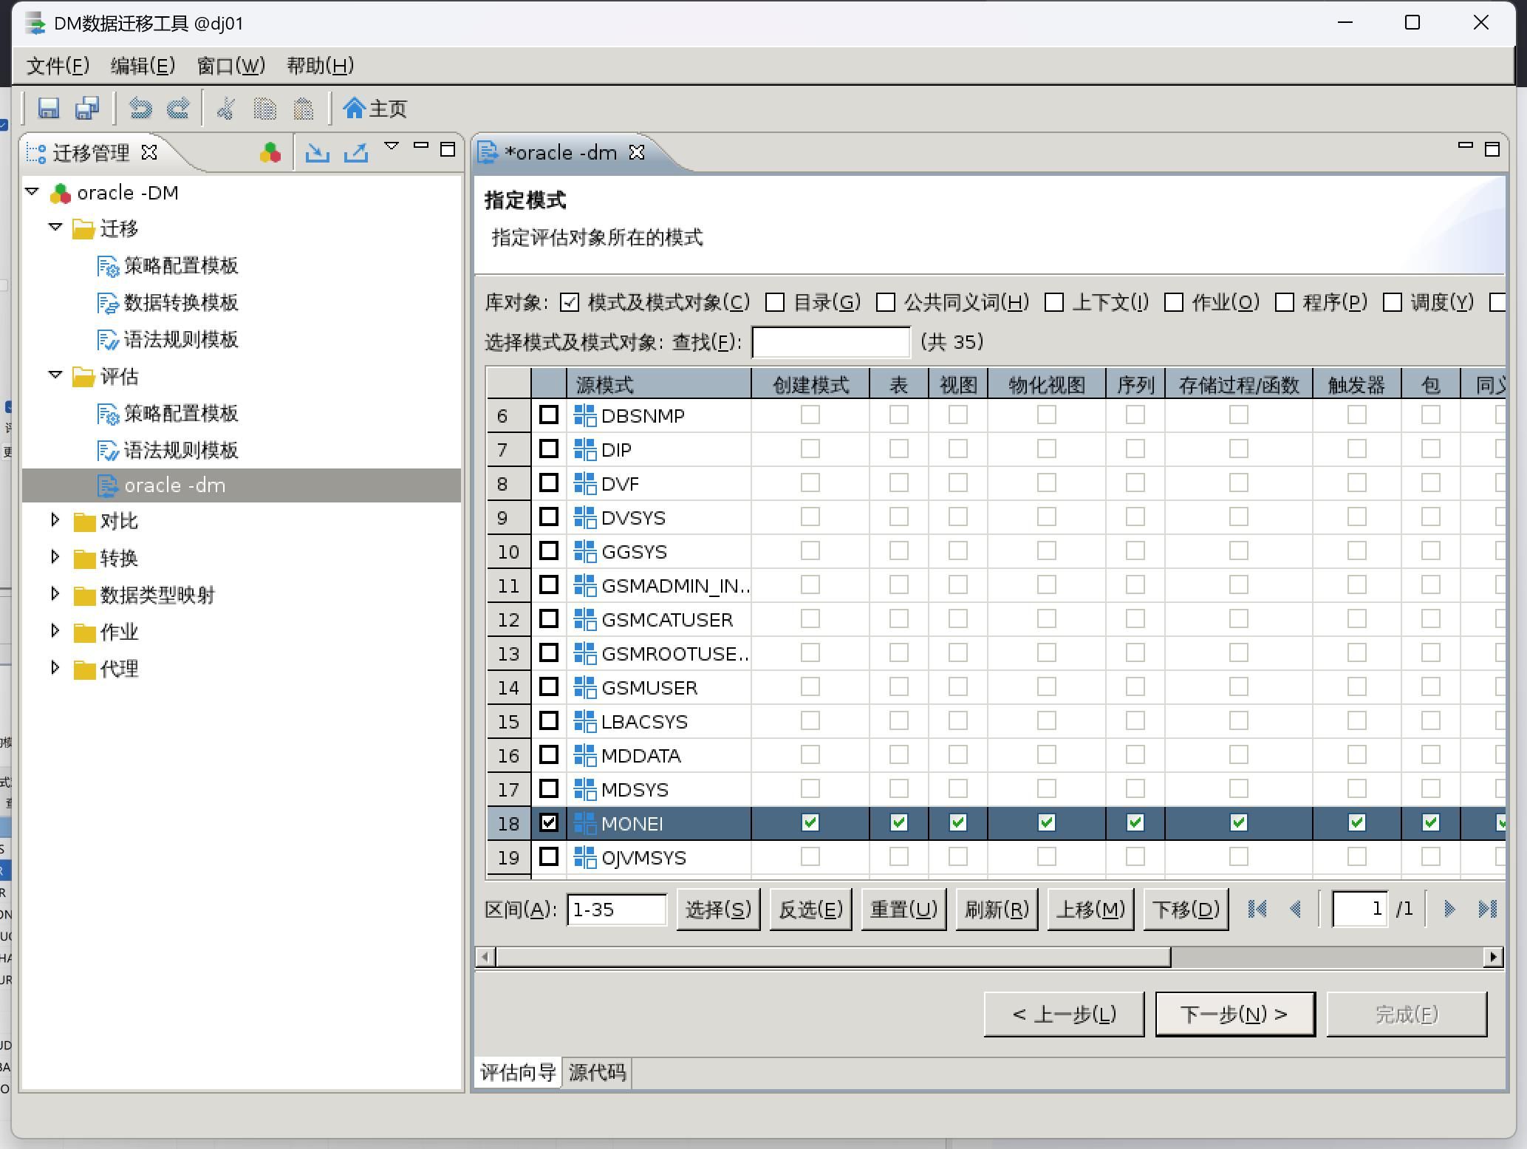
Task: Expand the 对比 folder node
Action: click(55, 520)
